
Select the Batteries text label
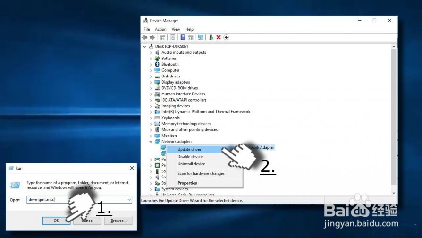tap(169, 59)
